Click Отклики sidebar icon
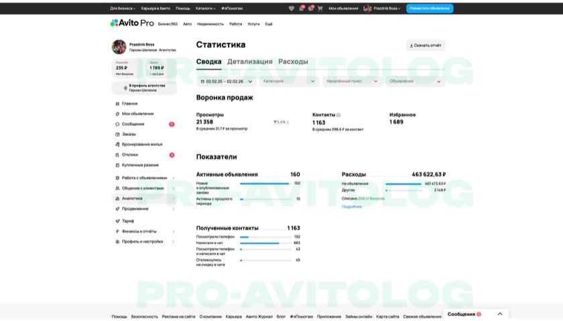 pos(117,155)
